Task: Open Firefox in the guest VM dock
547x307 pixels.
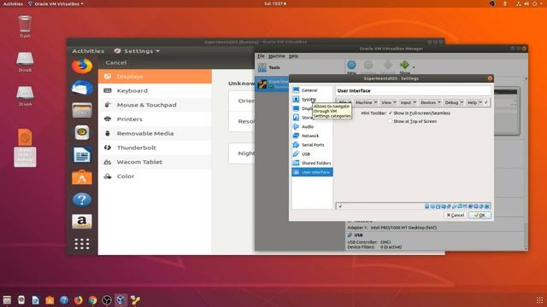Action: click(82, 66)
